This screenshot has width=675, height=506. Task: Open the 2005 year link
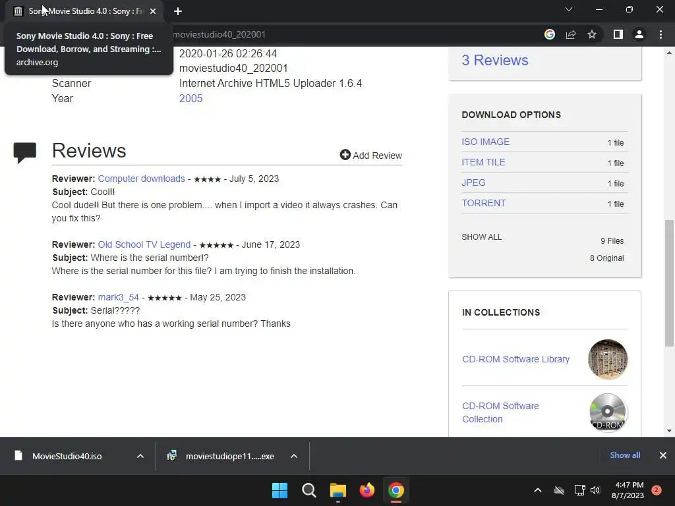coord(191,99)
